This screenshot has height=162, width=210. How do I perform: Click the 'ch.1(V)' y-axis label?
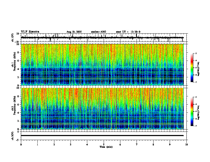13,38
